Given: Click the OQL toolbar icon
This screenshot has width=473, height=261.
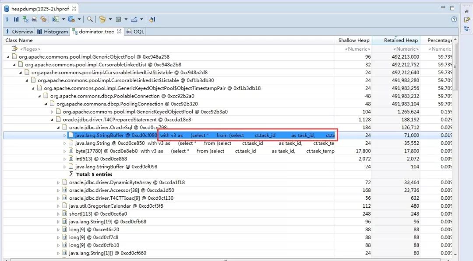Looking at the screenshot, I should [35, 19].
